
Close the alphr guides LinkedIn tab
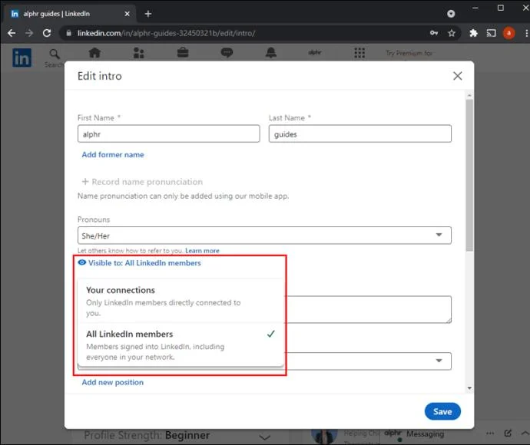click(127, 14)
